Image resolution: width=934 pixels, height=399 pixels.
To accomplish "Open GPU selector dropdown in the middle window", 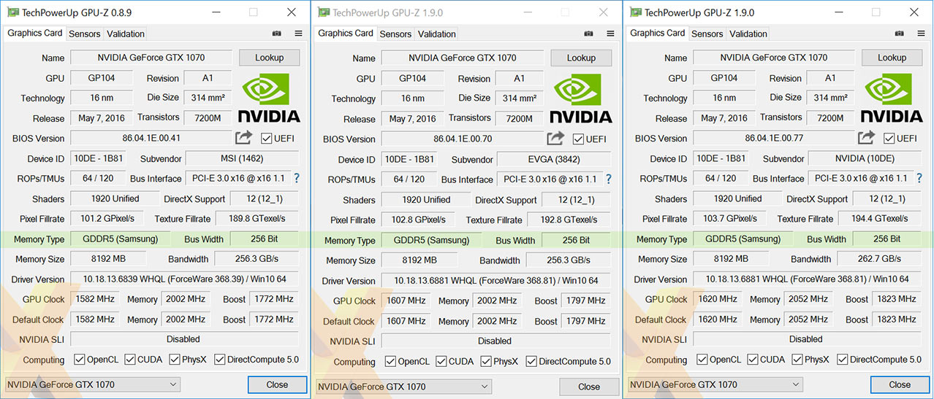I will pos(403,387).
